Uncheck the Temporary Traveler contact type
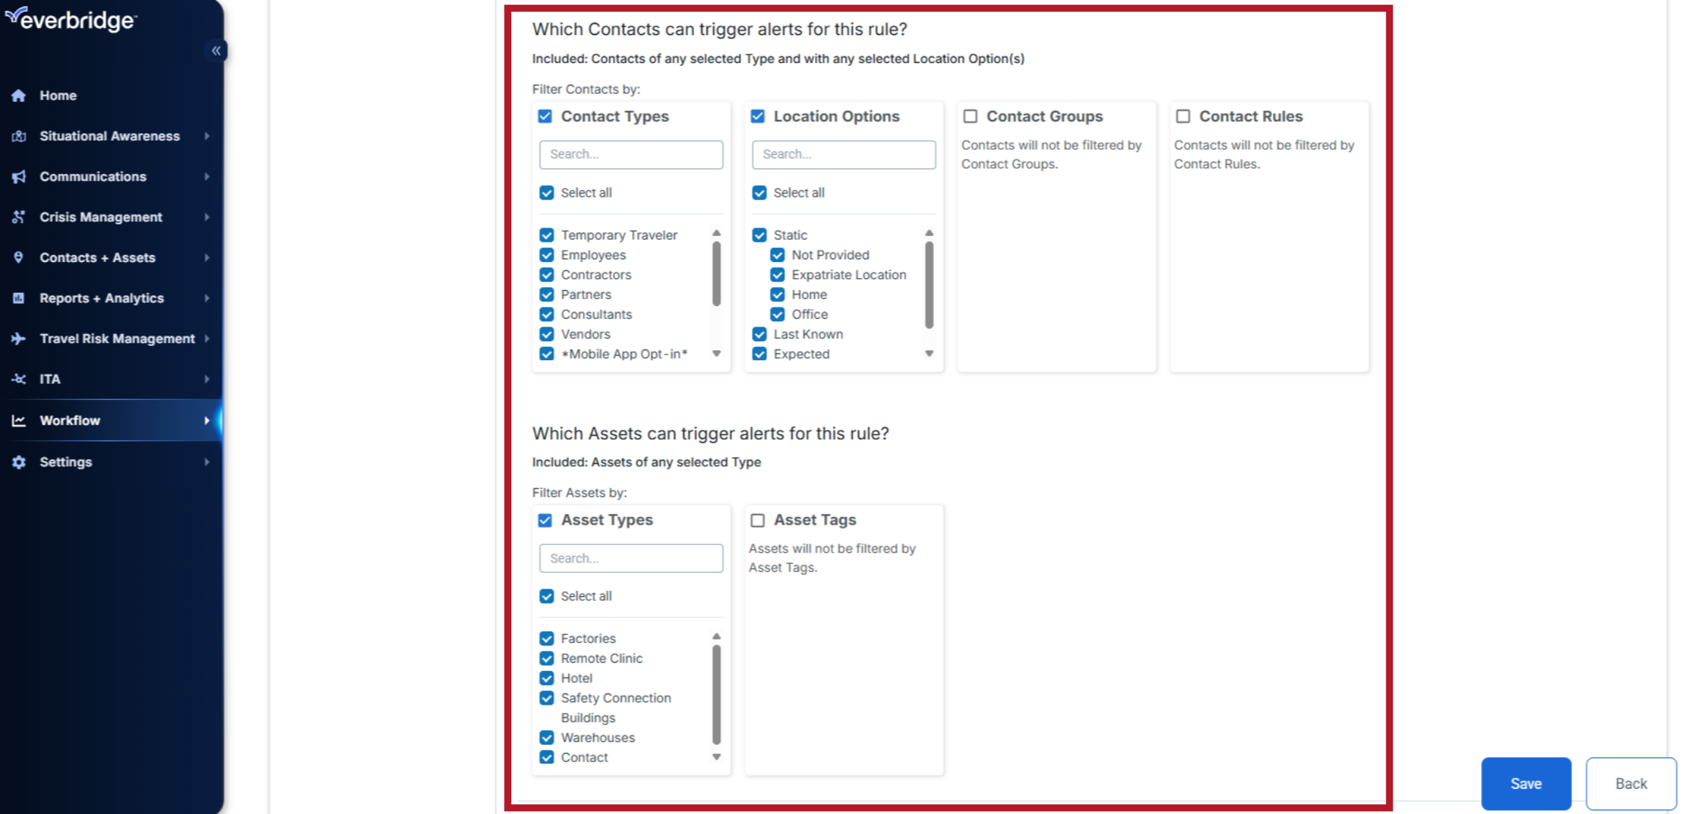 pyautogui.click(x=547, y=235)
